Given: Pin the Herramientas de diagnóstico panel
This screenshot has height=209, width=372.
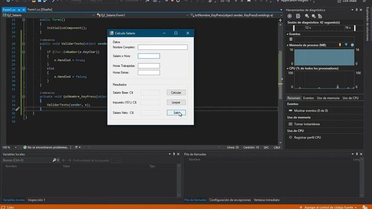Looking at the screenshot, I should pyautogui.click(x=356, y=10).
